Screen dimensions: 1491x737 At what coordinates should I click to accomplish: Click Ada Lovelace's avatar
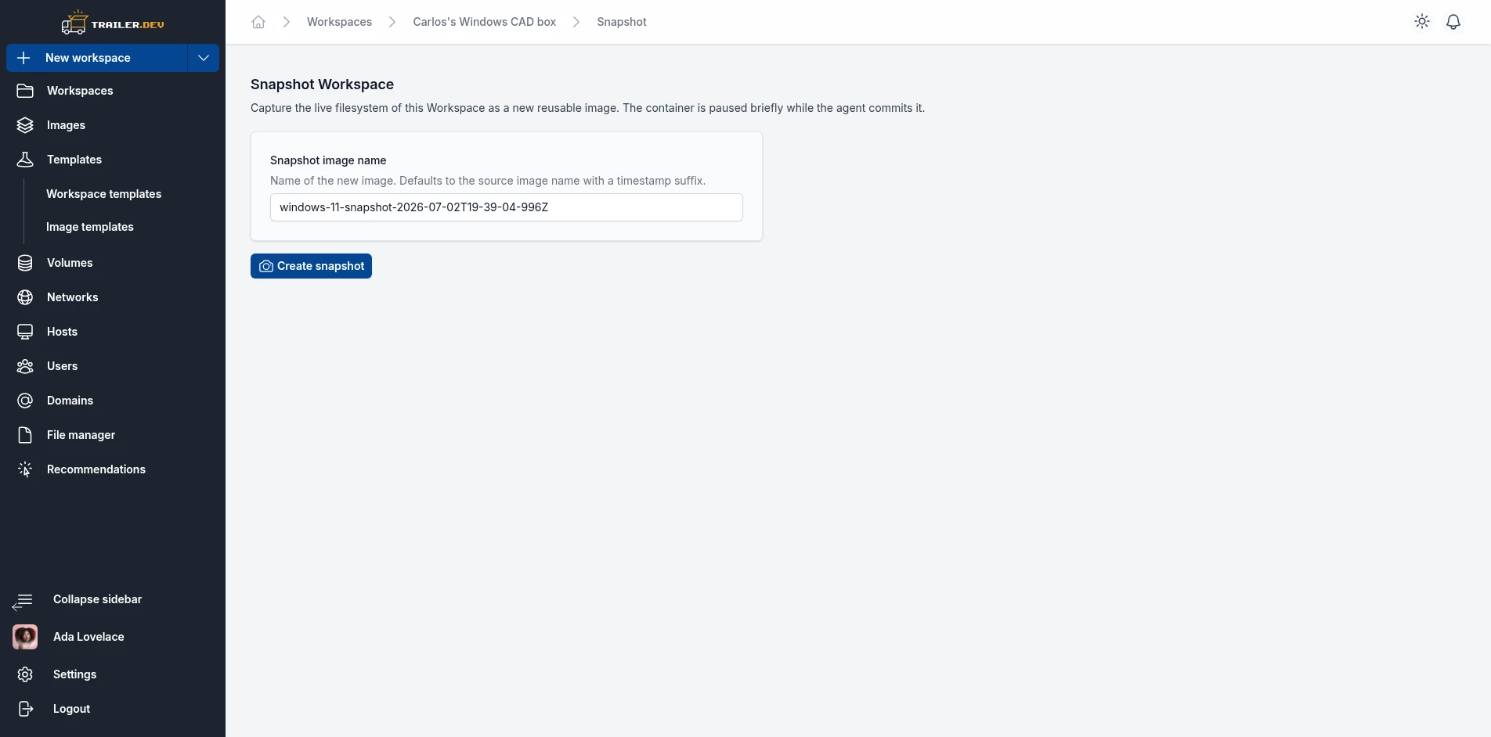tap(25, 637)
